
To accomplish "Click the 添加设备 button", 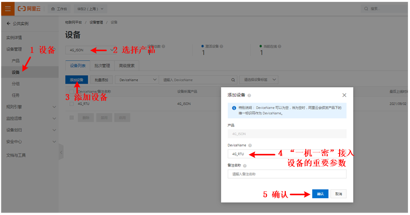I will point(77,80).
